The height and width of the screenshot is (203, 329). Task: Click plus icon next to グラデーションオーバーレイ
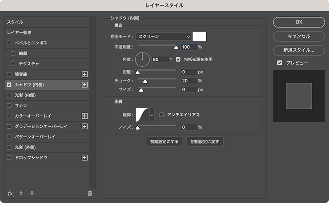click(85, 127)
